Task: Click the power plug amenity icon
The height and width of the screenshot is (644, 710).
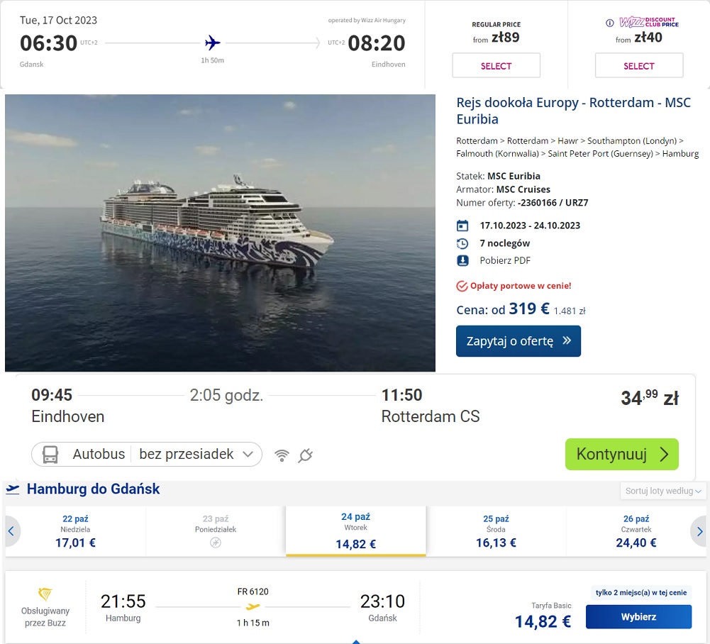Action: pyautogui.click(x=305, y=455)
